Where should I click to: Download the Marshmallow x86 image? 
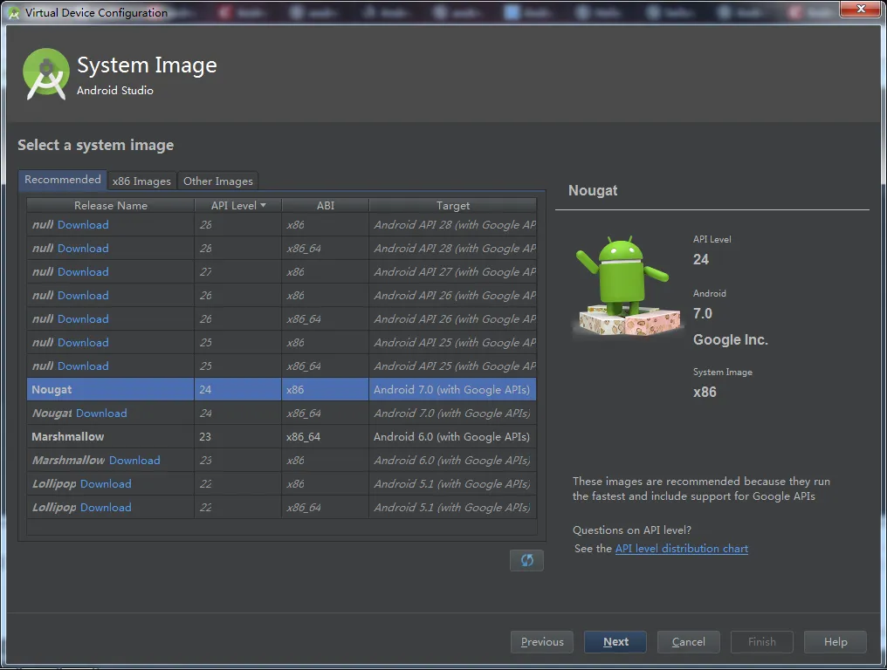coord(134,461)
